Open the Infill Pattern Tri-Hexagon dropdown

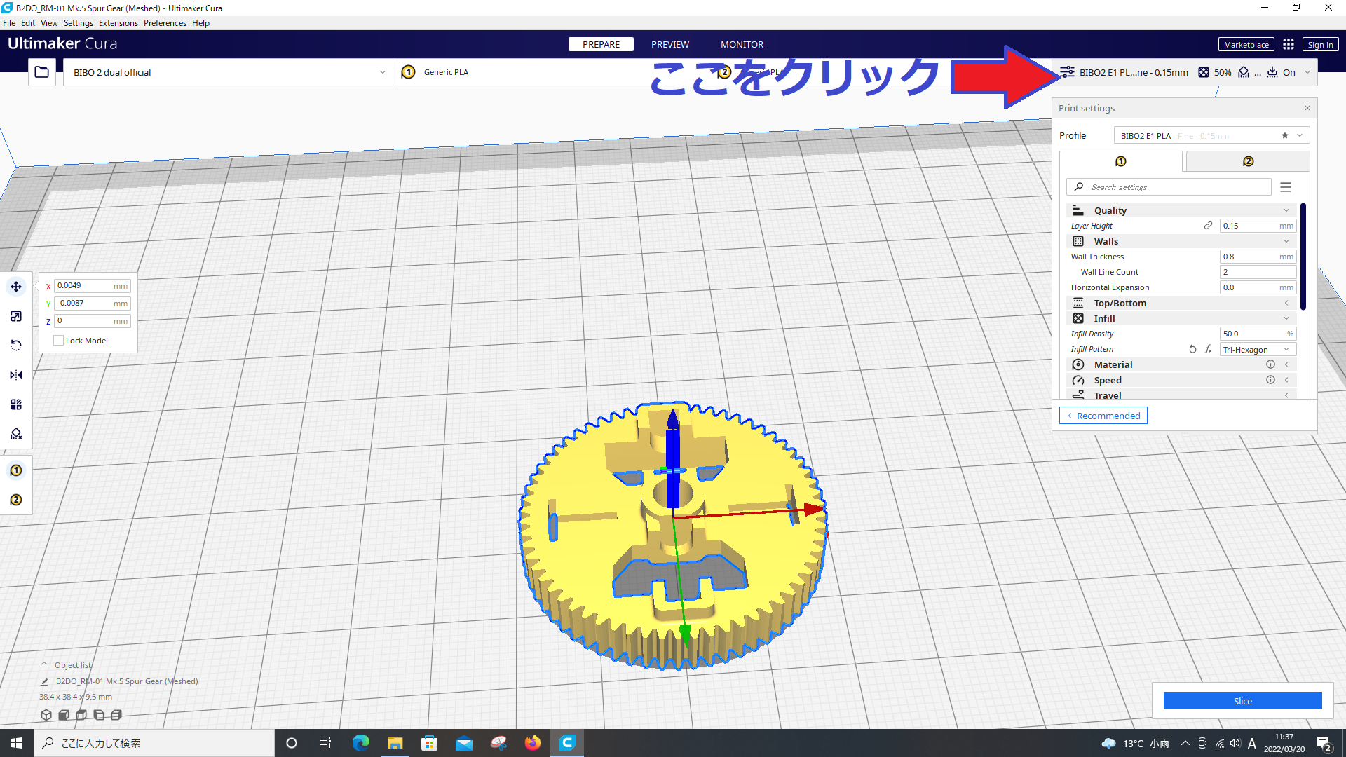1258,349
